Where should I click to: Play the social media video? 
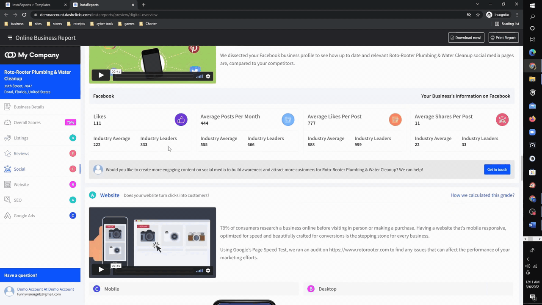click(x=101, y=75)
